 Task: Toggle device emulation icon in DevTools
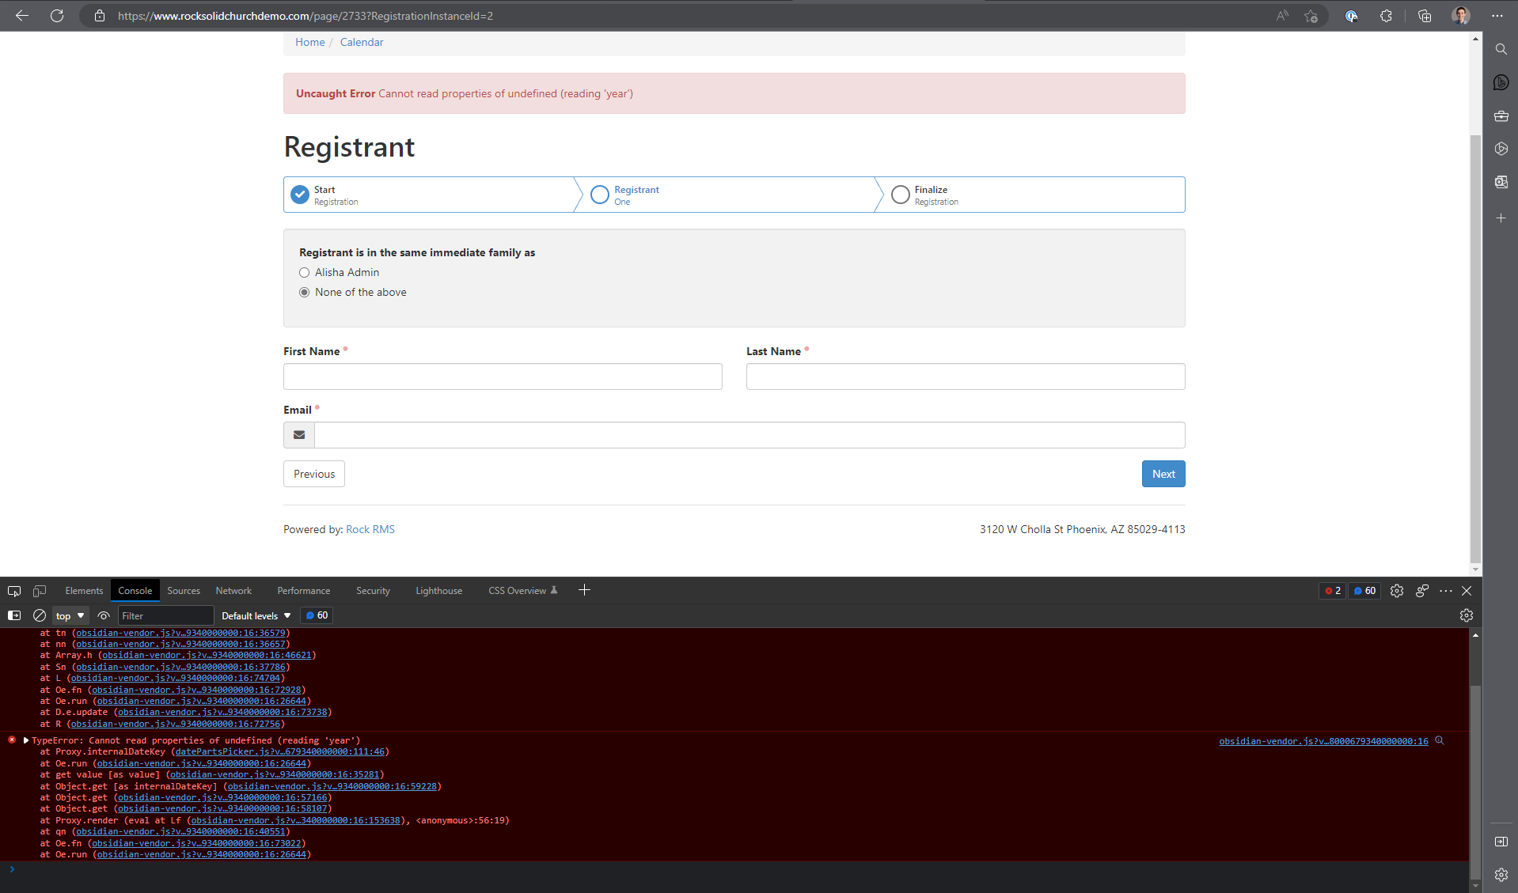[x=40, y=591]
